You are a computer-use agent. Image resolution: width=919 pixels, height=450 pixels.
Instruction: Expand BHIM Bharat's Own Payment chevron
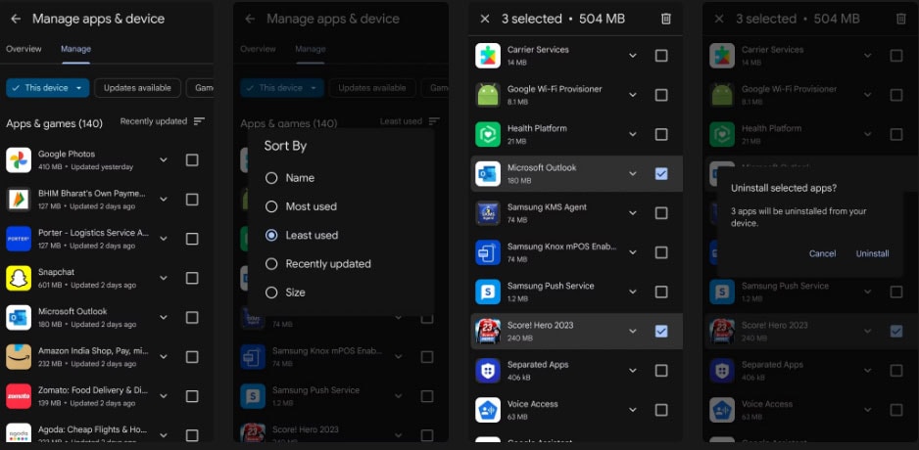[164, 200]
